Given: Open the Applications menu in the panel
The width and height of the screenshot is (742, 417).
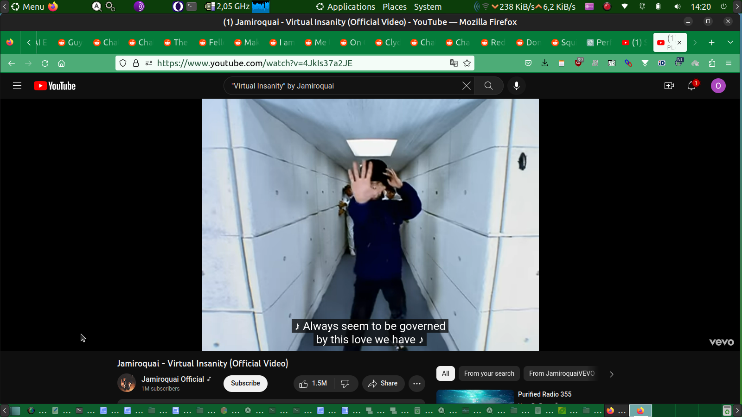Looking at the screenshot, I should coord(345,6).
